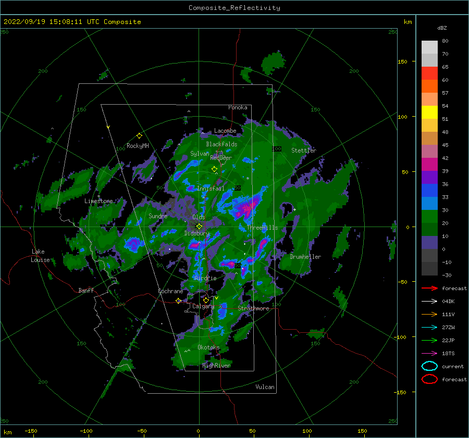Click the yellow v marker east of Calgary
Image resolution: width=469 pixels, height=438 pixels.
coord(216,298)
